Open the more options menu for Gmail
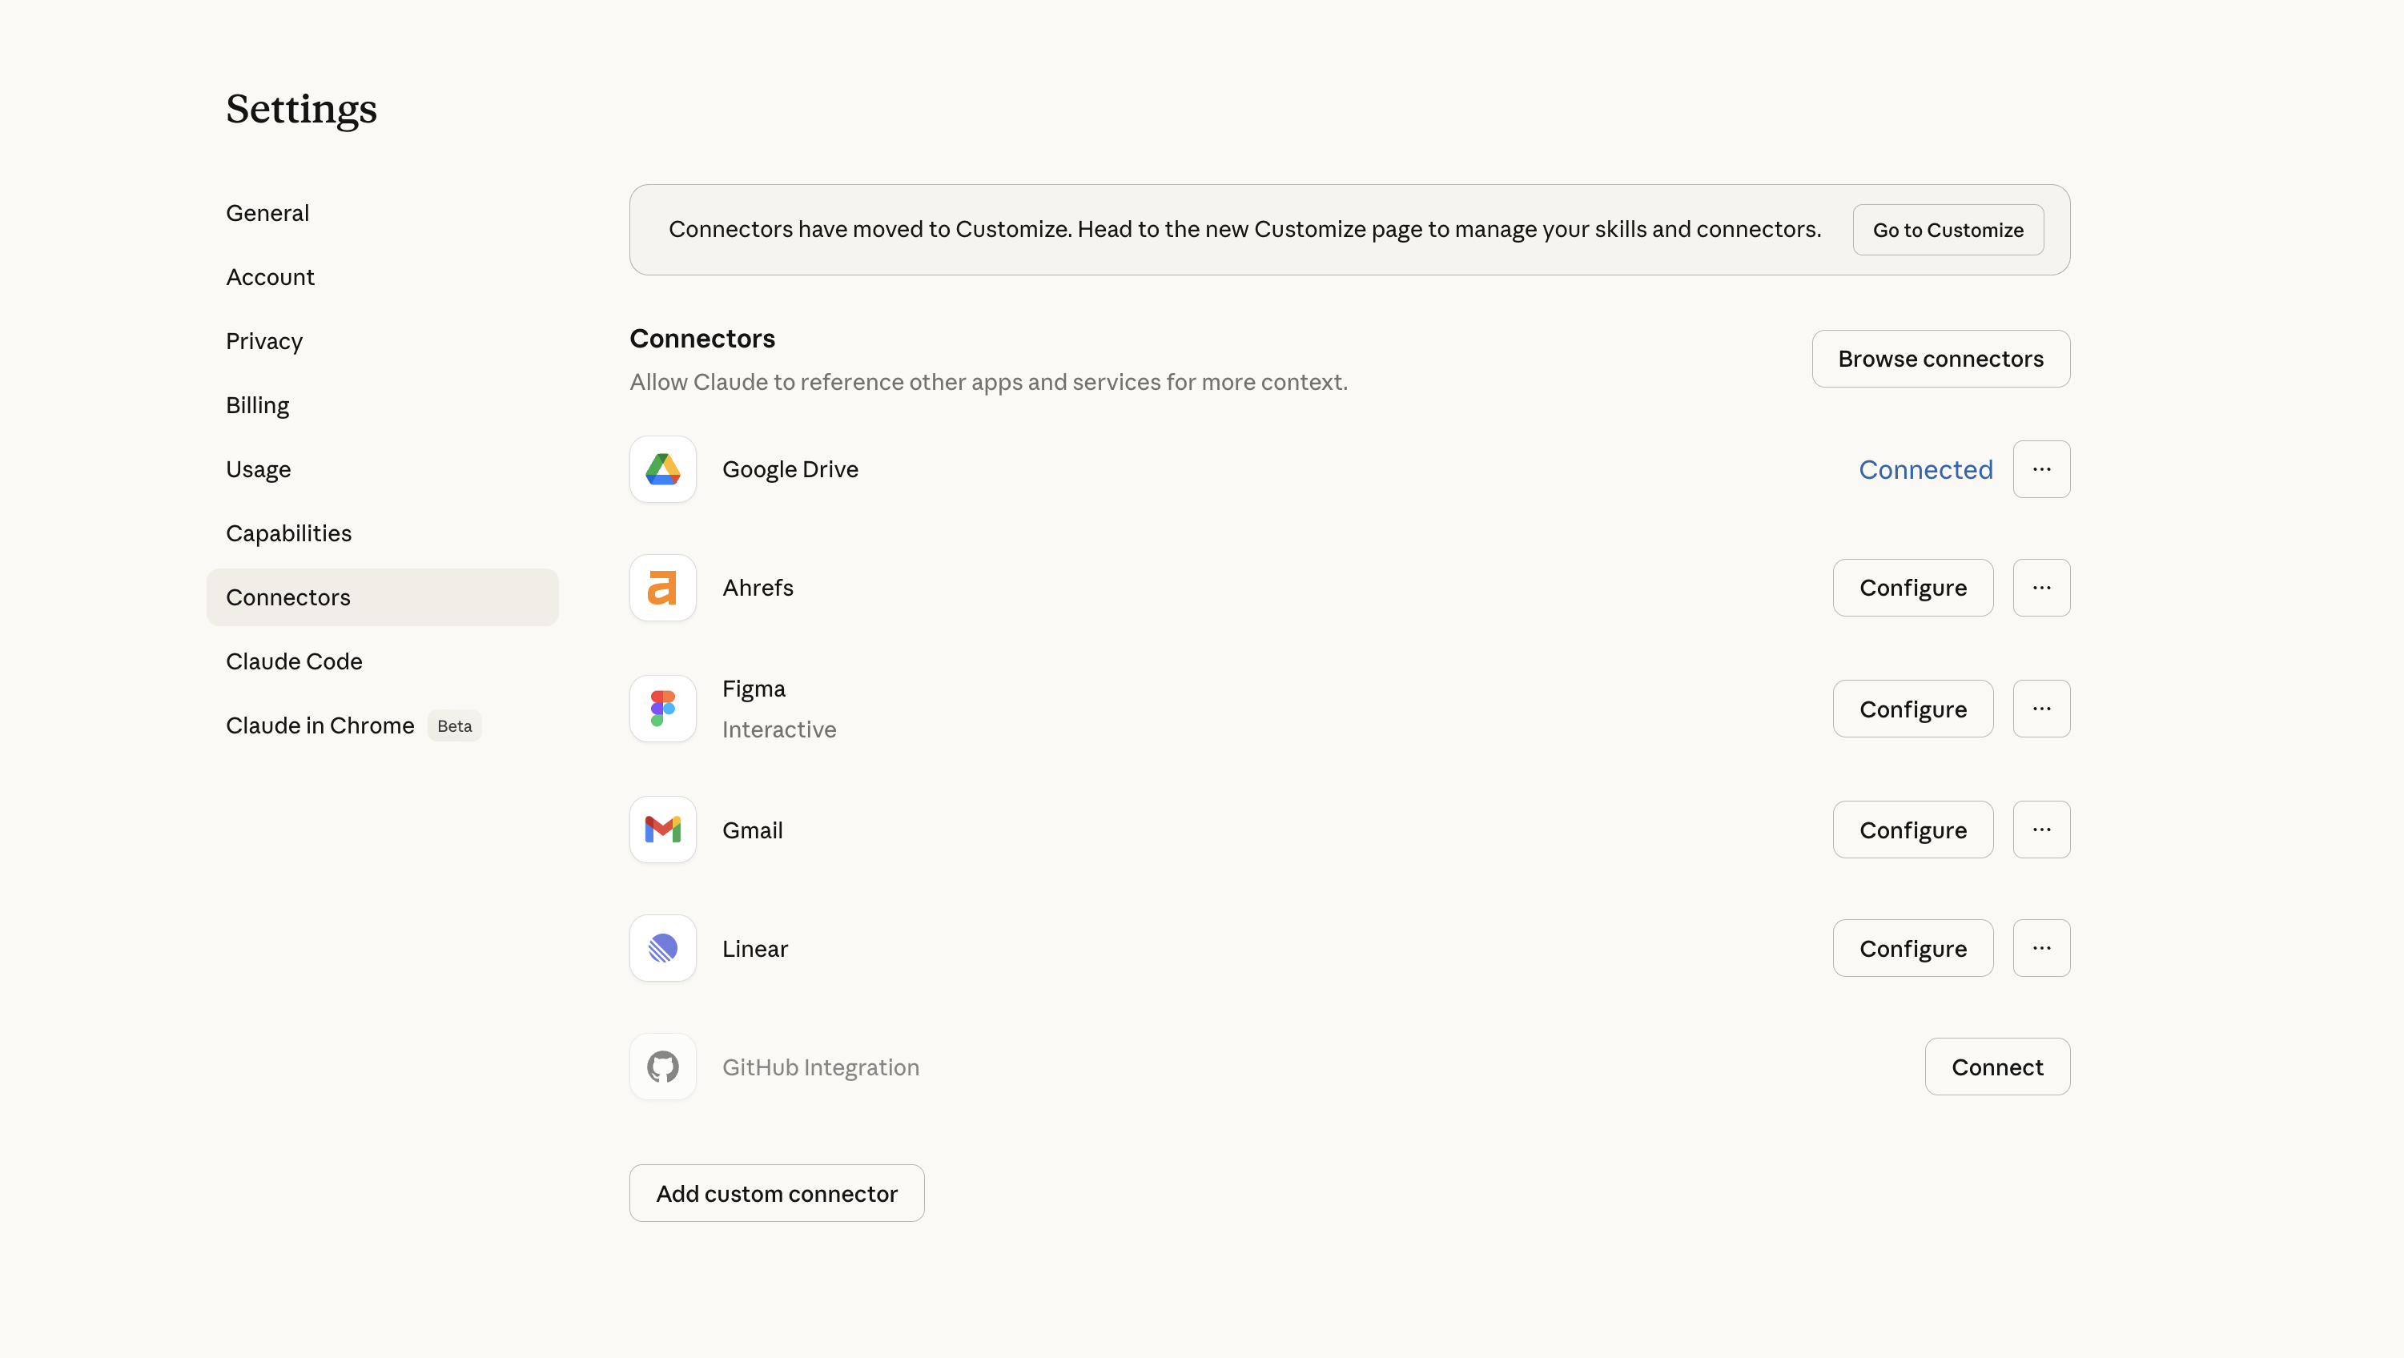This screenshot has height=1358, width=2404. click(2041, 830)
